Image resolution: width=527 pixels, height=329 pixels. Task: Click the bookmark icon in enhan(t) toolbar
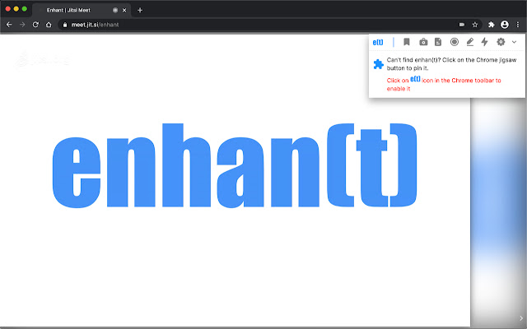407,42
